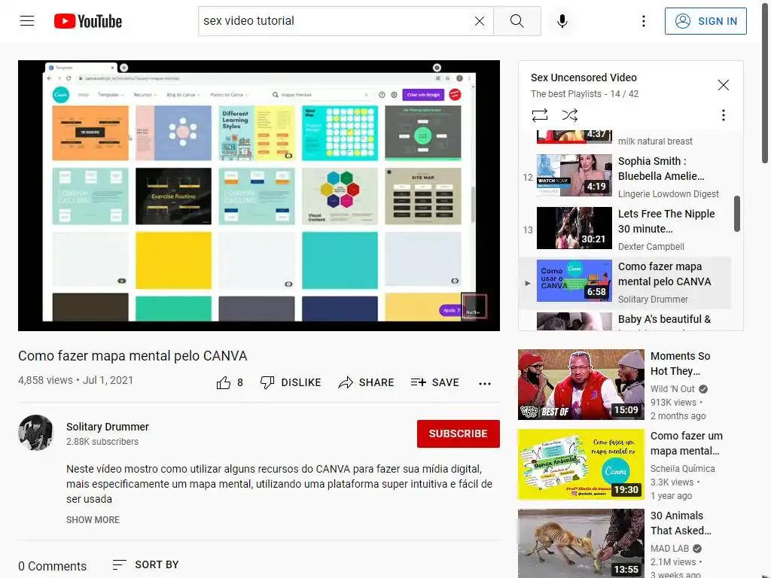Click the playlist panel scrollbar
The image size is (771, 578).
click(x=737, y=213)
